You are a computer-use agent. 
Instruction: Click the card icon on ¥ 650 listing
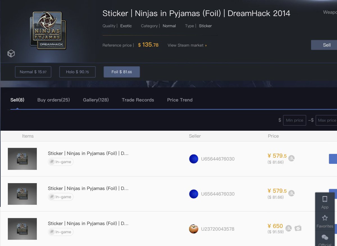pos(298,228)
